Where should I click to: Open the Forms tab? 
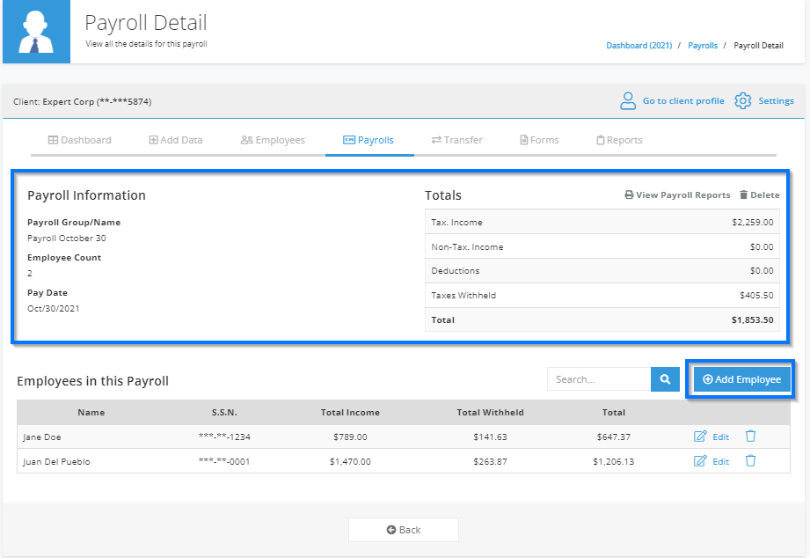[x=539, y=139]
